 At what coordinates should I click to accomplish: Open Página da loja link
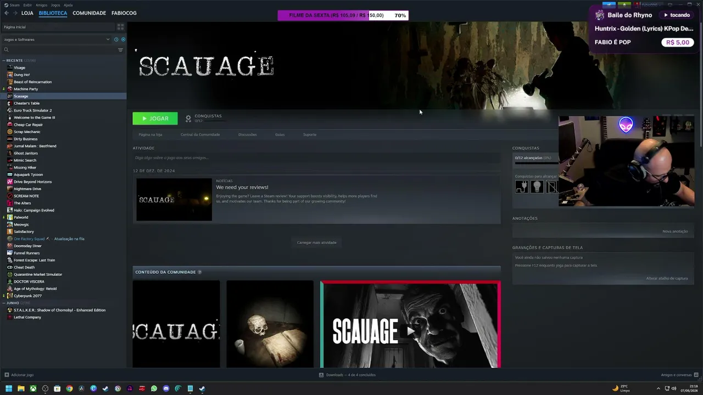coord(150,134)
